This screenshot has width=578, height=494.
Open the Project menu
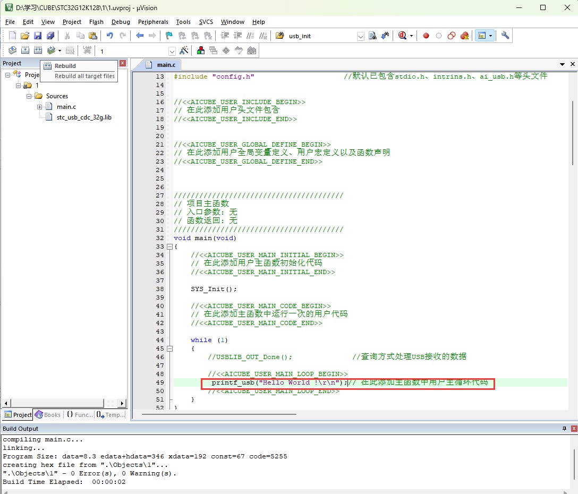click(x=72, y=22)
